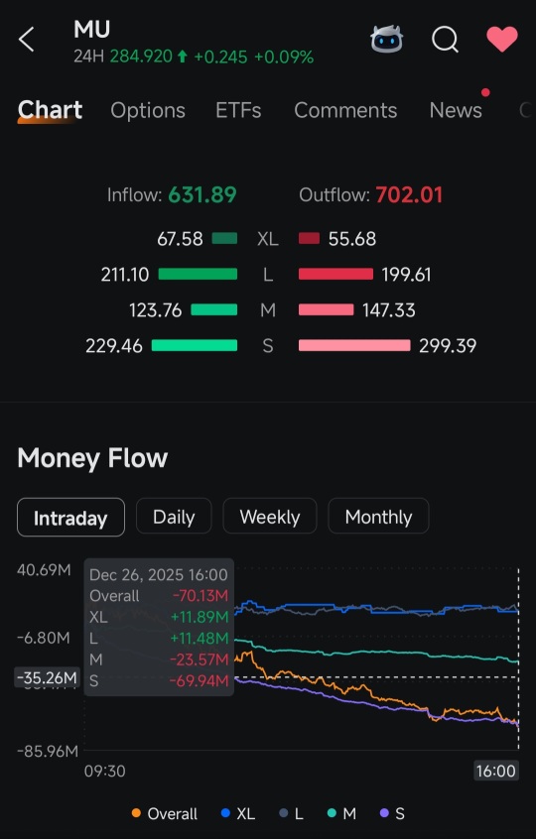Select the Intraday money flow button
This screenshot has width=536, height=839.
[70, 517]
